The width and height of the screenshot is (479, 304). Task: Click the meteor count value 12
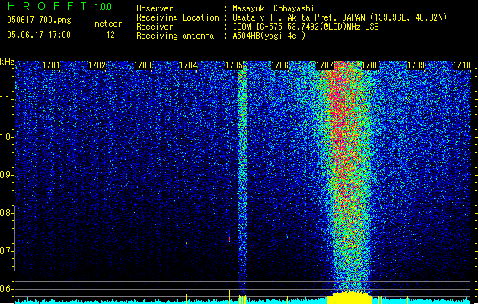(110, 35)
